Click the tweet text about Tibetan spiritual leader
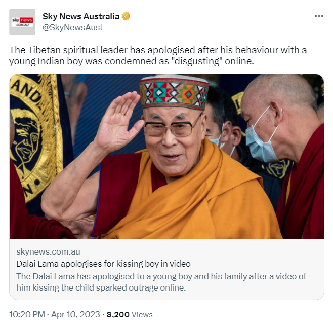333x324 pixels. (158, 56)
